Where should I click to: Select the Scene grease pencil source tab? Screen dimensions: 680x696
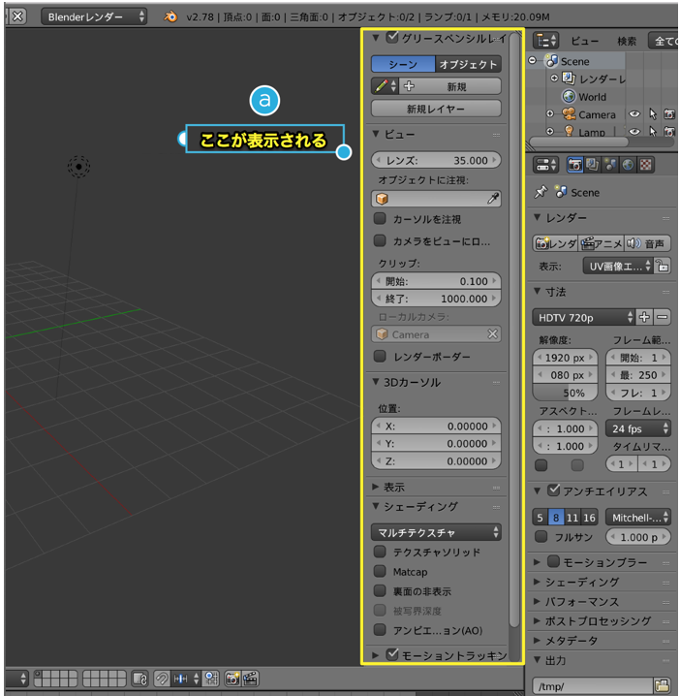(403, 64)
